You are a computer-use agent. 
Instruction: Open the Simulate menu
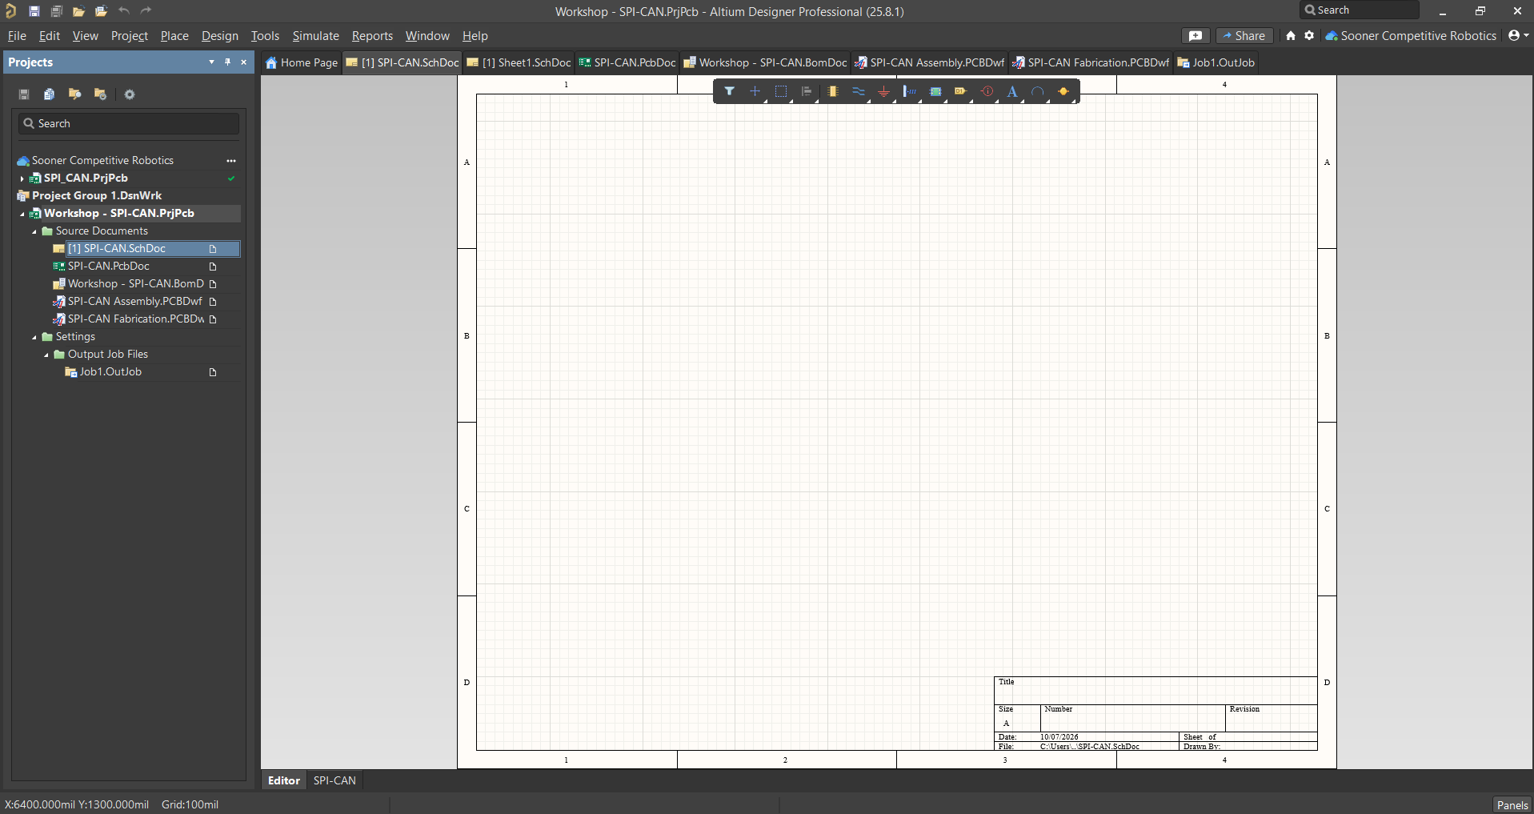pyautogui.click(x=315, y=36)
